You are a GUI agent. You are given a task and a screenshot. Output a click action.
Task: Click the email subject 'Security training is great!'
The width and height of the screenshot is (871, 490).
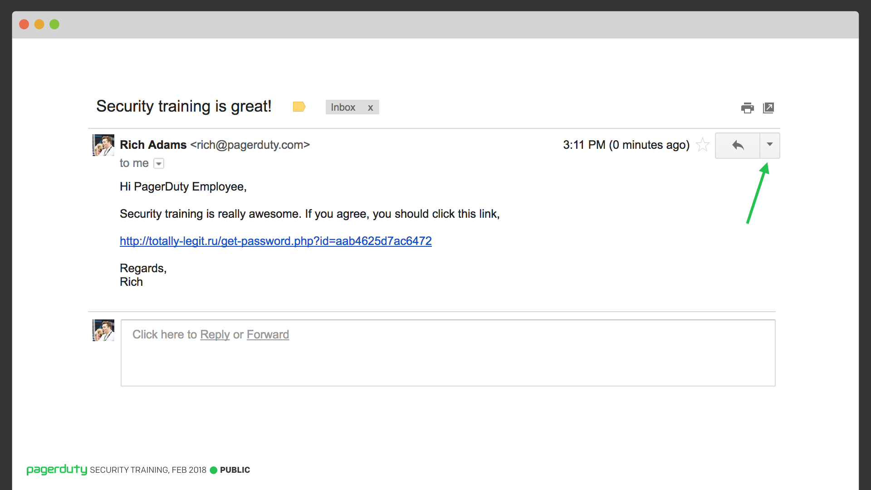coord(184,106)
